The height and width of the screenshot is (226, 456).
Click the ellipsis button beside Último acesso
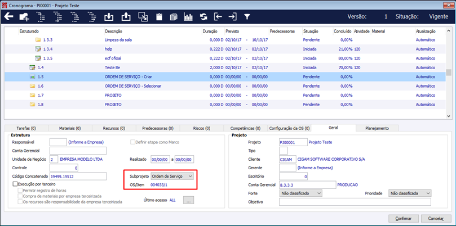coord(188,200)
